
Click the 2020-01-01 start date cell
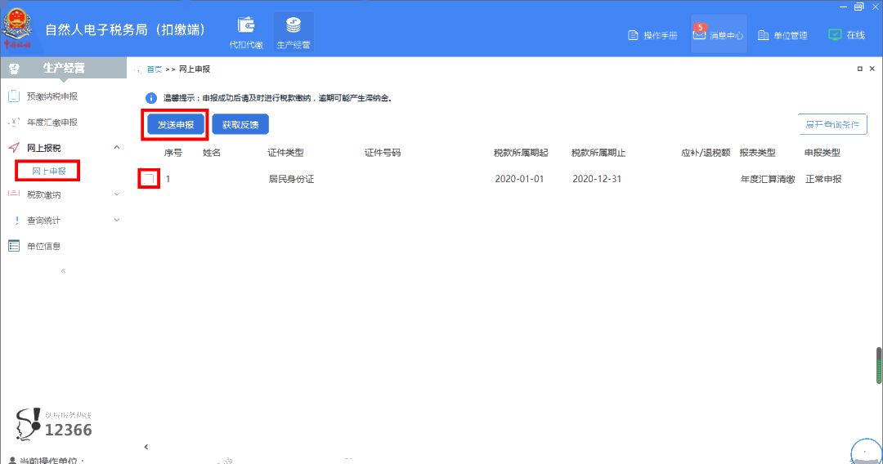[x=519, y=179]
